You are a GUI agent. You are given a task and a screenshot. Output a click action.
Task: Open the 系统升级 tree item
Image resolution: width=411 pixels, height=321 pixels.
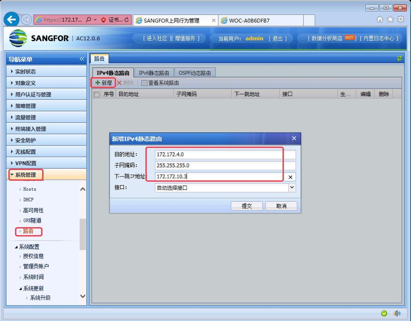pyautogui.click(x=40, y=298)
